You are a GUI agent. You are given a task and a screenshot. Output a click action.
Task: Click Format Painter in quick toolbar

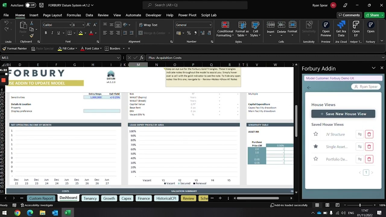click(x=14, y=49)
